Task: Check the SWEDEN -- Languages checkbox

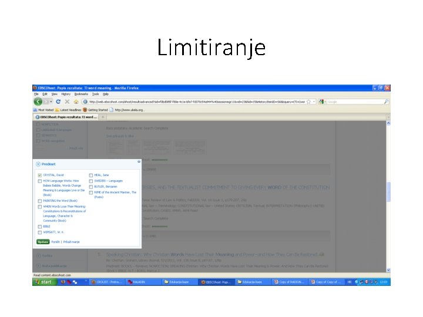Action: coord(91,181)
